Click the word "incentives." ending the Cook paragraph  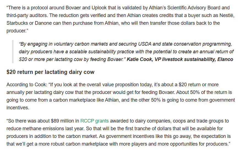18,108
